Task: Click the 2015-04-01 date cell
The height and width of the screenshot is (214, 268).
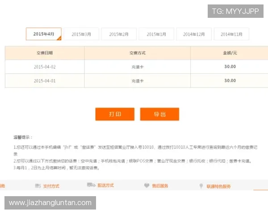Action: [45, 81]
